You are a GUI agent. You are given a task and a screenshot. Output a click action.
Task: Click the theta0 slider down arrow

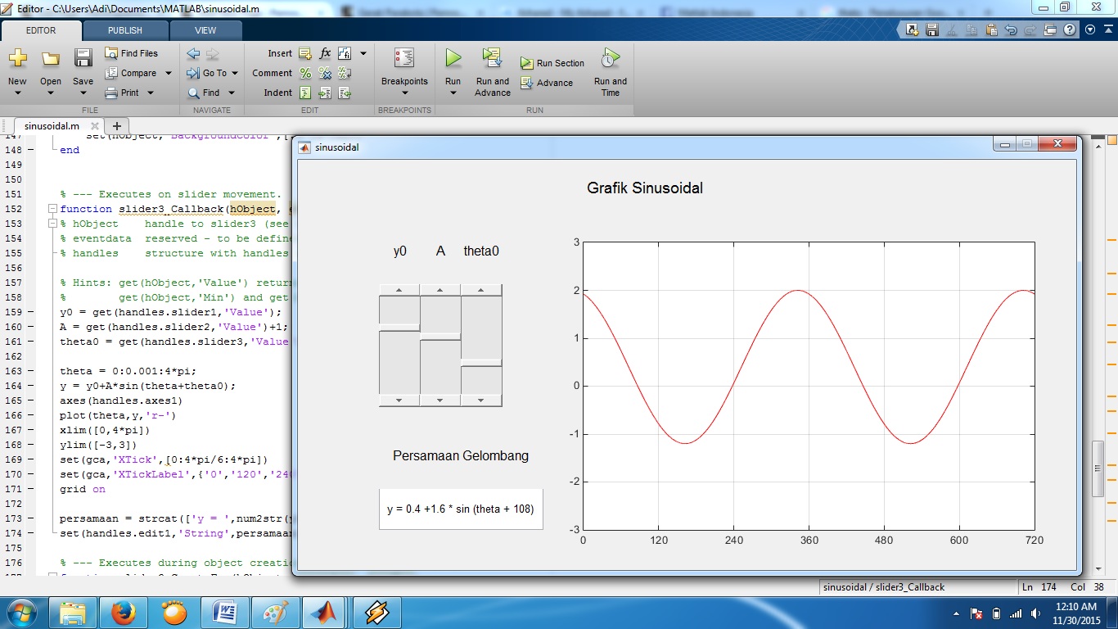pyautogui.click(x=481, y=400)
